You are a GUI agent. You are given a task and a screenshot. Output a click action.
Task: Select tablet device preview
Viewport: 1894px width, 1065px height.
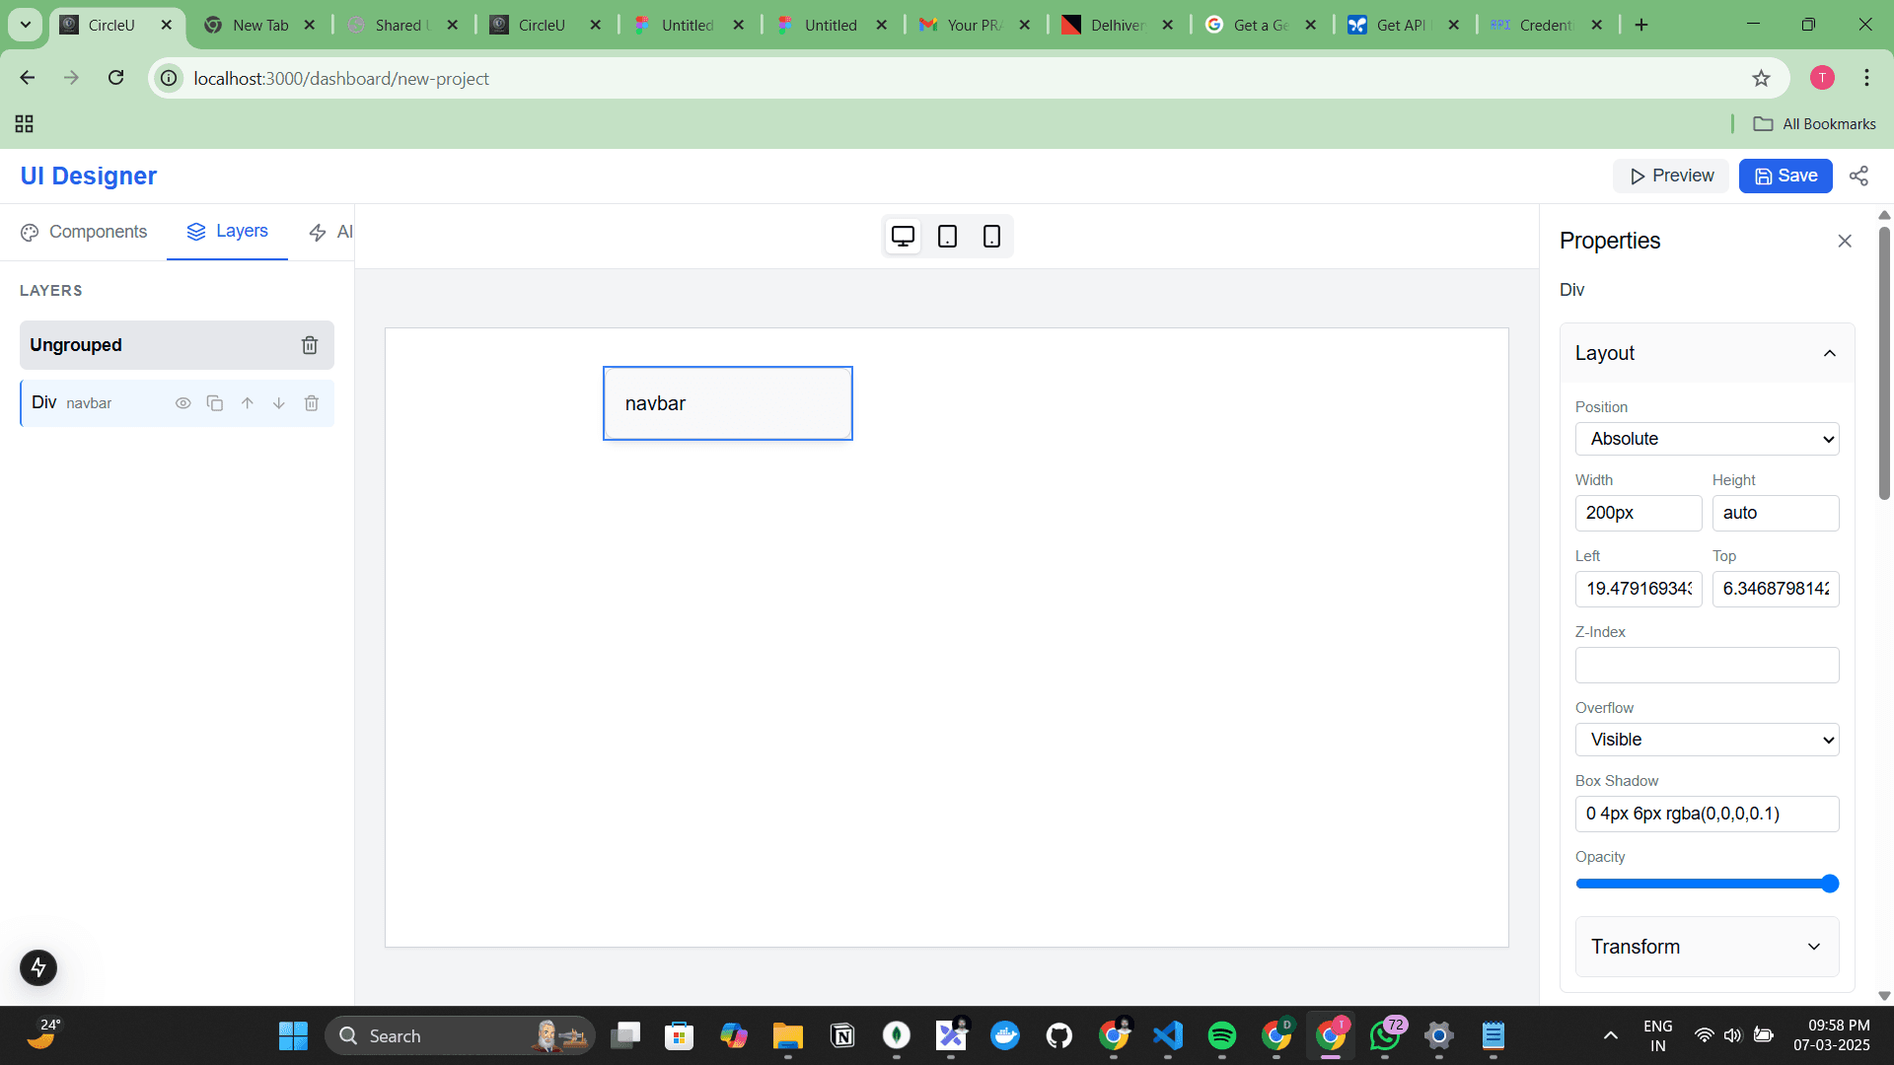[x=947, y=236]
